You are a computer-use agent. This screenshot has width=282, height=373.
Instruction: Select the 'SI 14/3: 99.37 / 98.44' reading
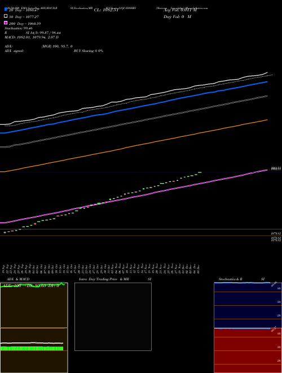click(43, 33)
